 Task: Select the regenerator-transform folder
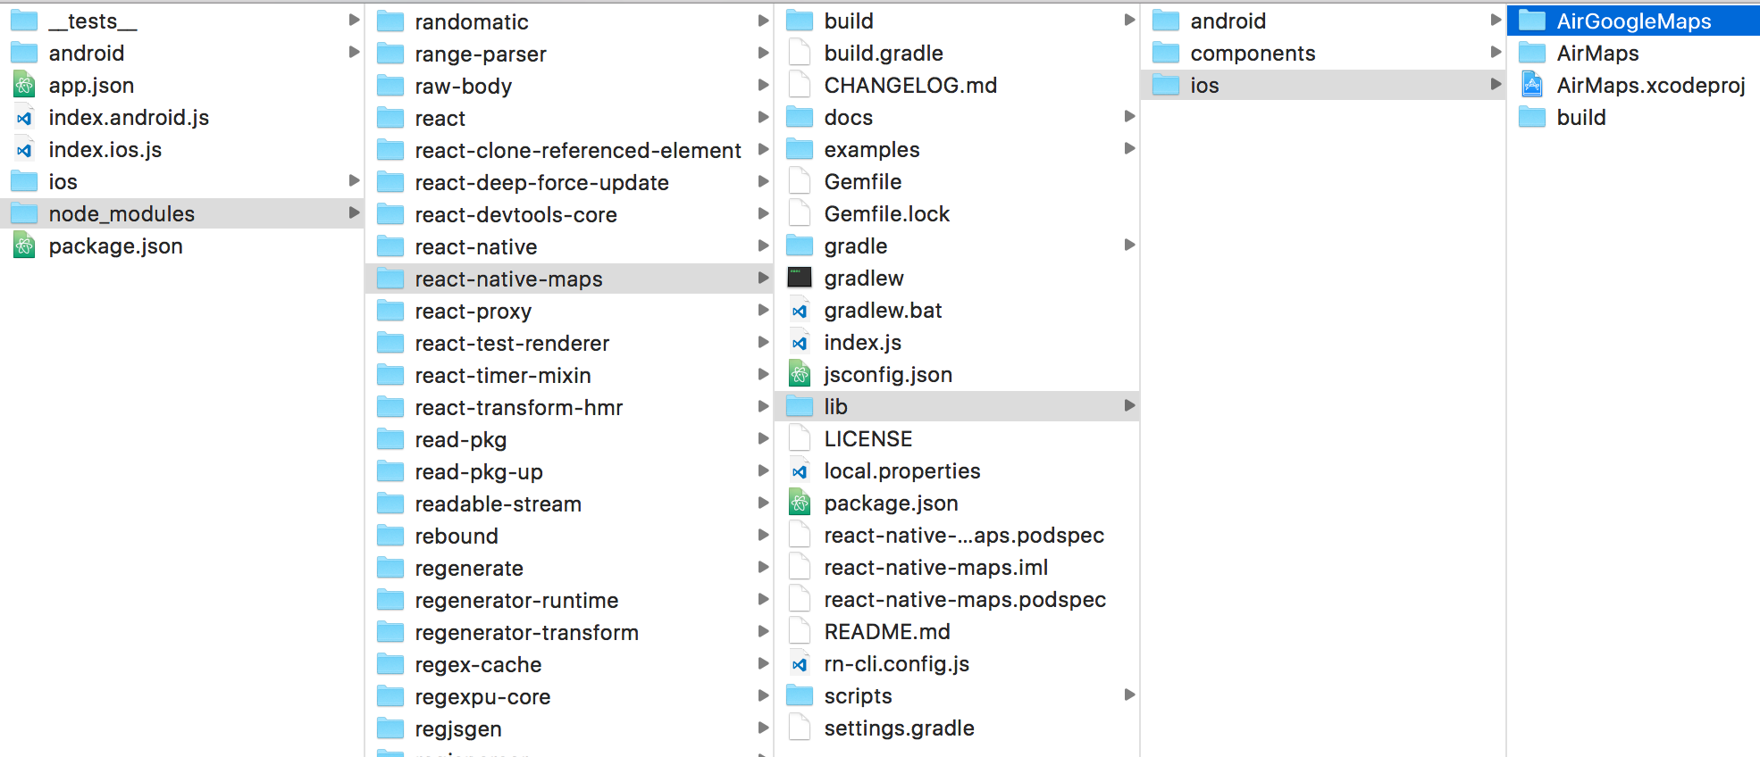click(x=570, y=632)
